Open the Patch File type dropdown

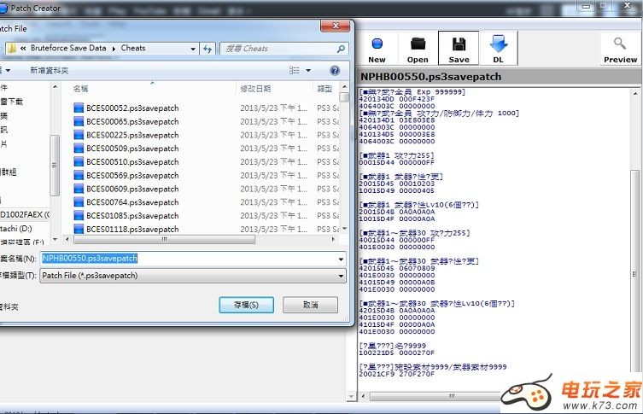(341, 276)
